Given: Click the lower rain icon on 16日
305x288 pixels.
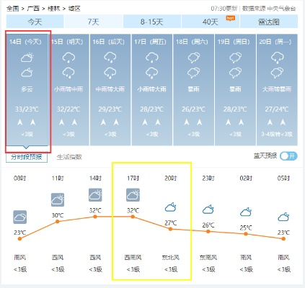Looking at the screenshot, I should click(x=110, y=73).
